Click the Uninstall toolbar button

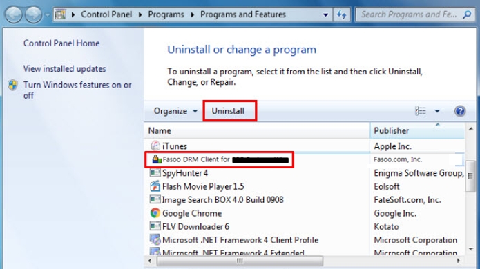(x=228, y=111)
